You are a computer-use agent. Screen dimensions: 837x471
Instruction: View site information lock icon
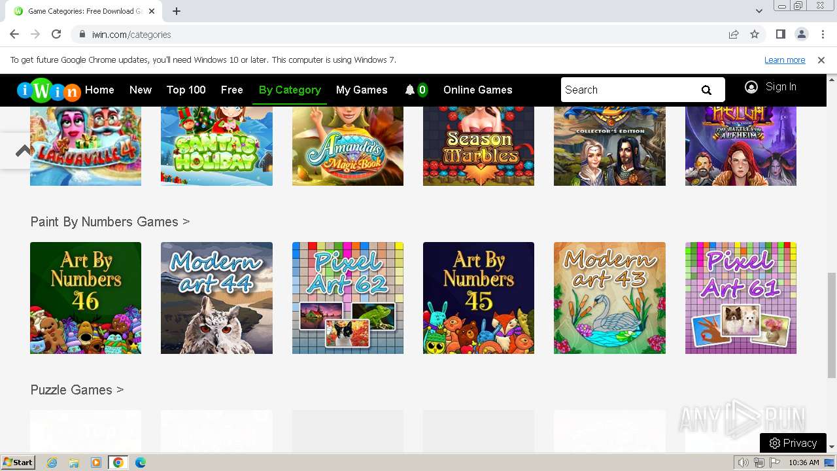click(x=82, y=35)
